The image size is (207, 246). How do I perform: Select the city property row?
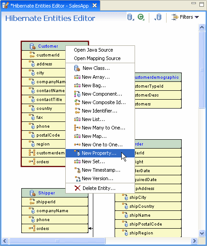pyautogui.click(x=44, y=73)
